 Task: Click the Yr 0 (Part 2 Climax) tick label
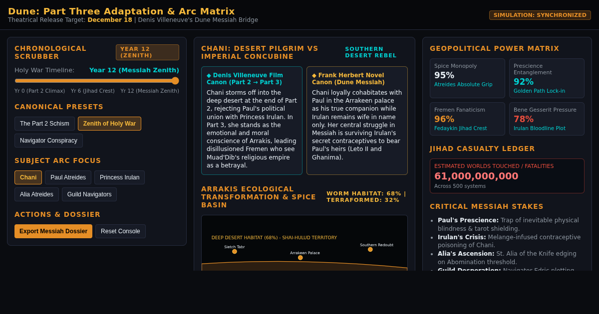[x=39, y=91]
